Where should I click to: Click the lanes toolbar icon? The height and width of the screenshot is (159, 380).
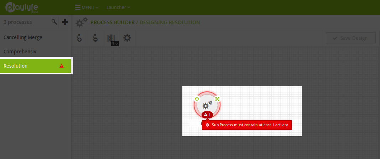pos(111,38)
